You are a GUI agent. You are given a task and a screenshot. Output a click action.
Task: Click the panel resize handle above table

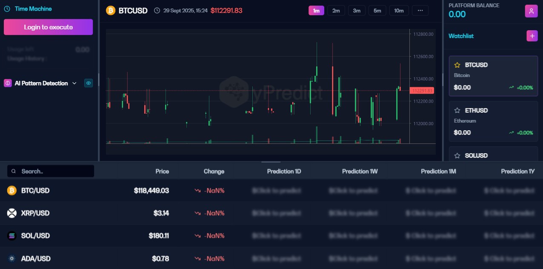[x=271, y=162]
